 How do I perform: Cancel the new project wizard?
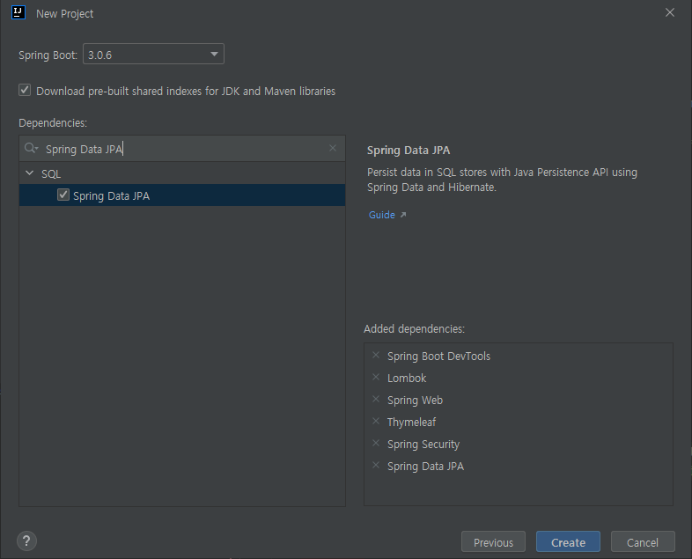(643, 541)
